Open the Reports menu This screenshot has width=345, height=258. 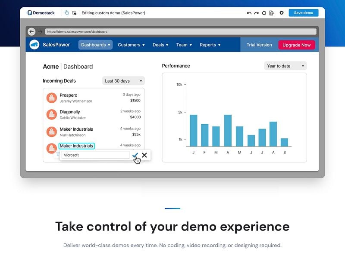pos(210,45)
